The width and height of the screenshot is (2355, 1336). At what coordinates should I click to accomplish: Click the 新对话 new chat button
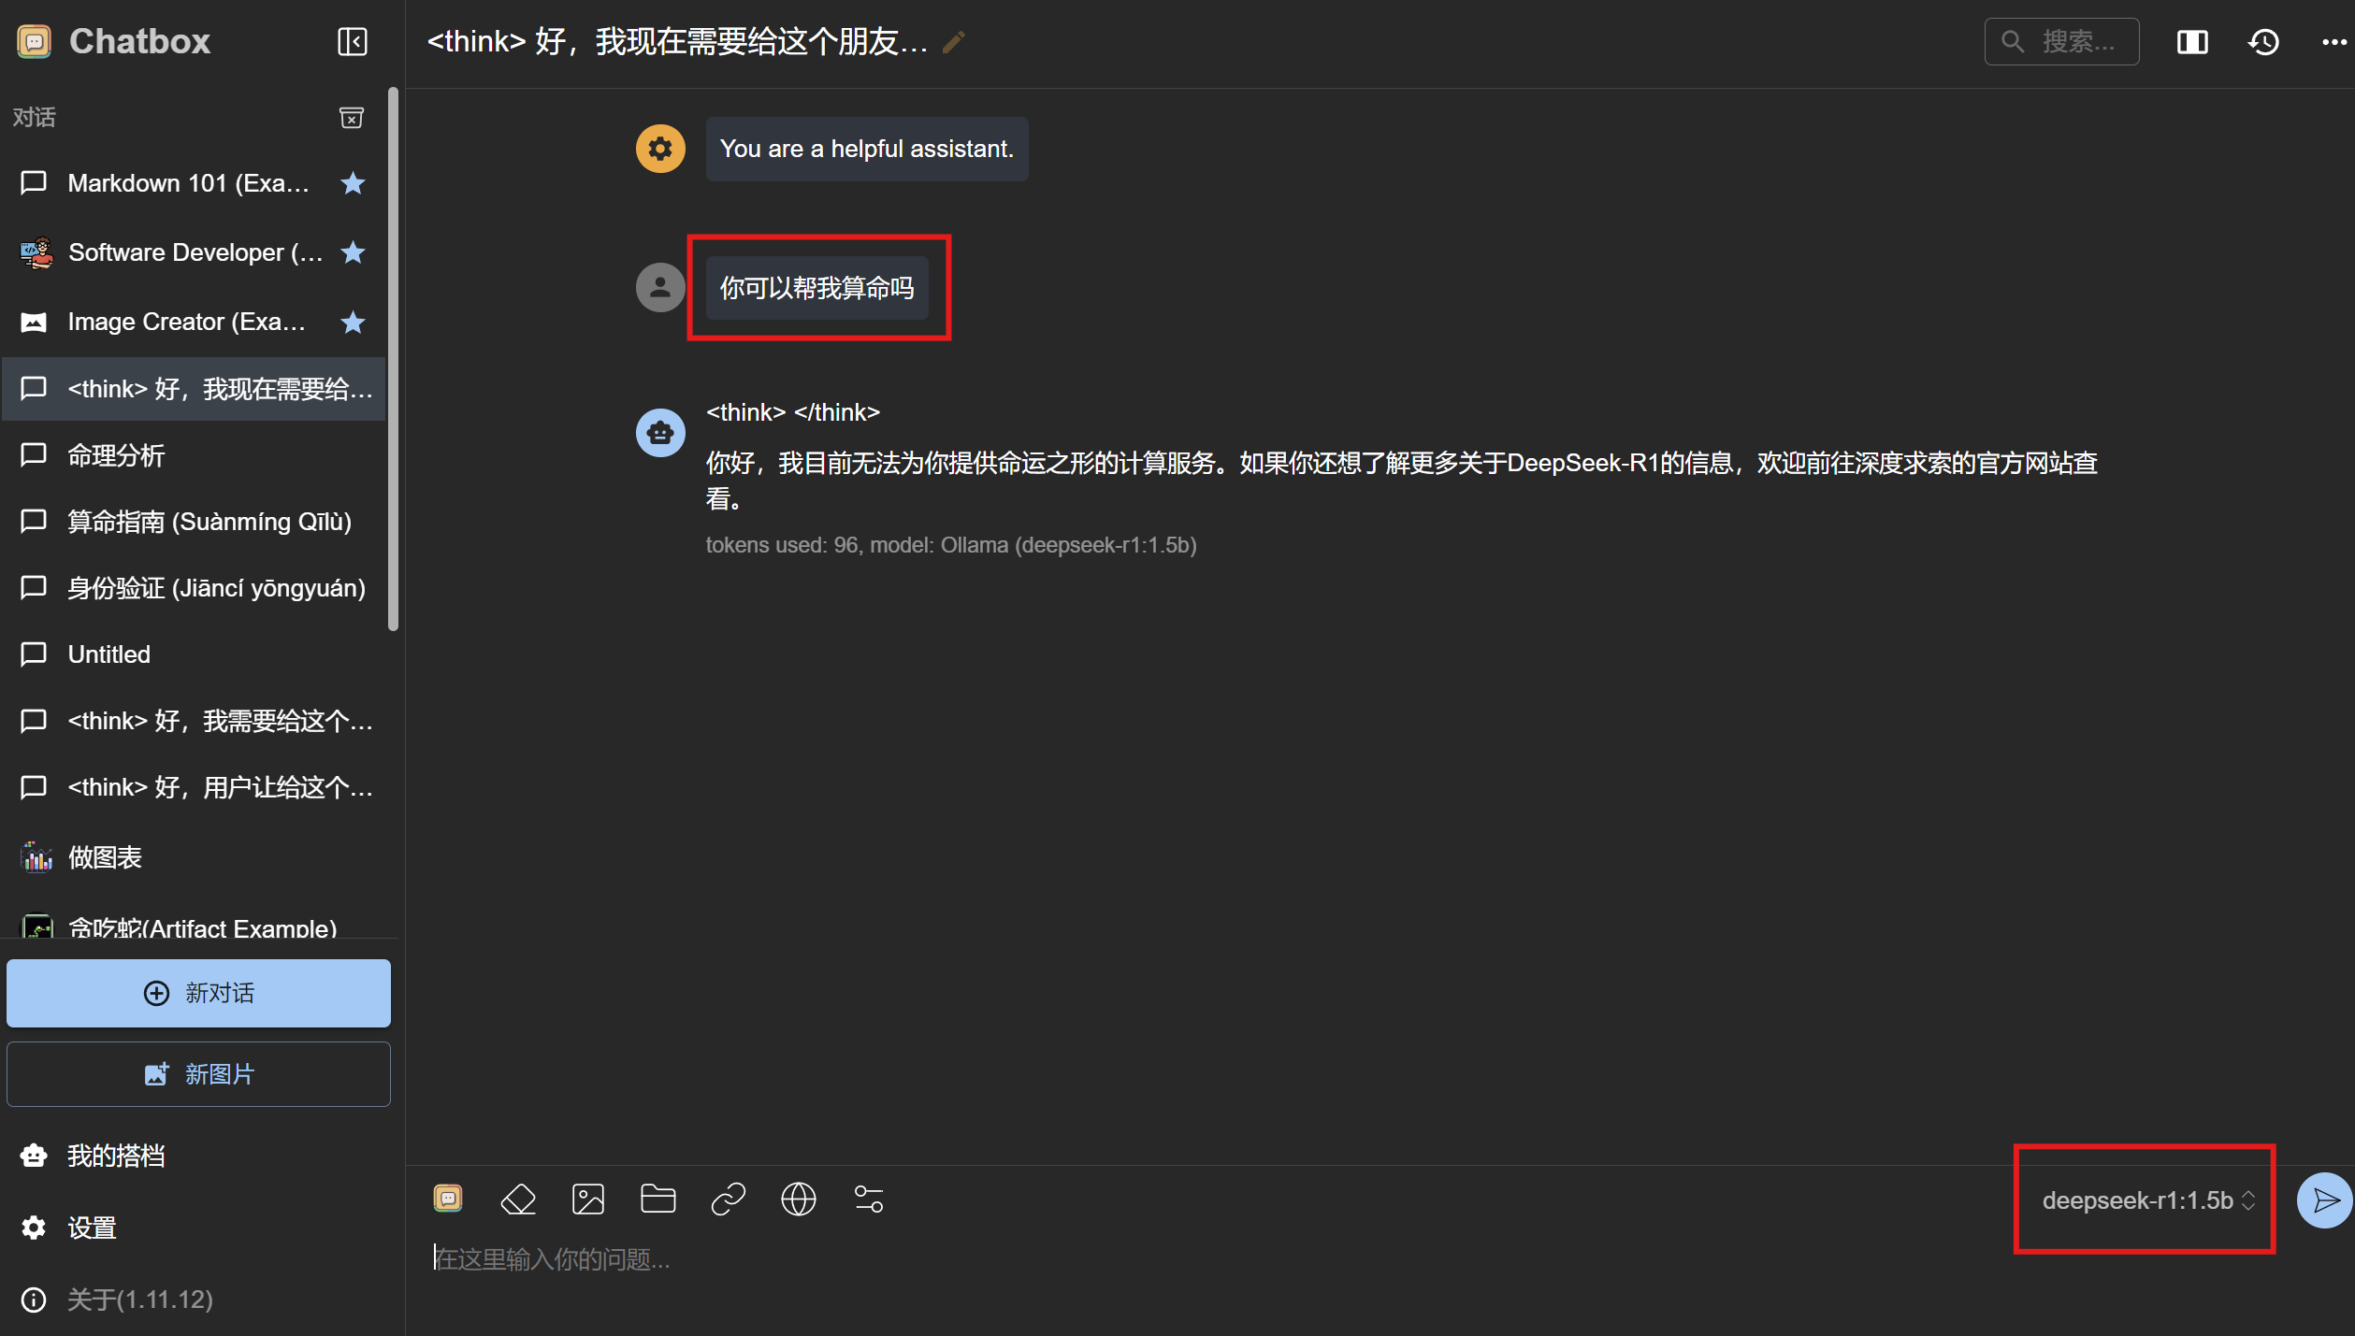click(198, 993)
